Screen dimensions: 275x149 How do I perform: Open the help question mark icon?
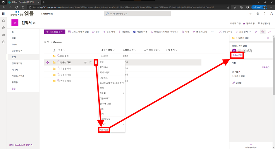click(264, 13)
